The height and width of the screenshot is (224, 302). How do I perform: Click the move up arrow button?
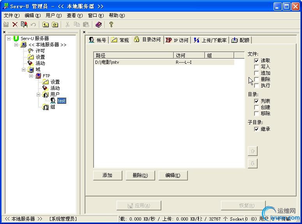(253, 151)
